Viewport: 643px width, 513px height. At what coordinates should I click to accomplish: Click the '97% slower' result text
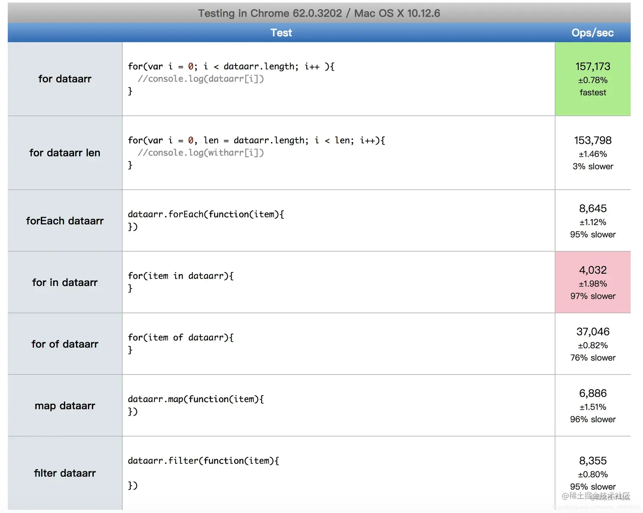pos(593,296)
